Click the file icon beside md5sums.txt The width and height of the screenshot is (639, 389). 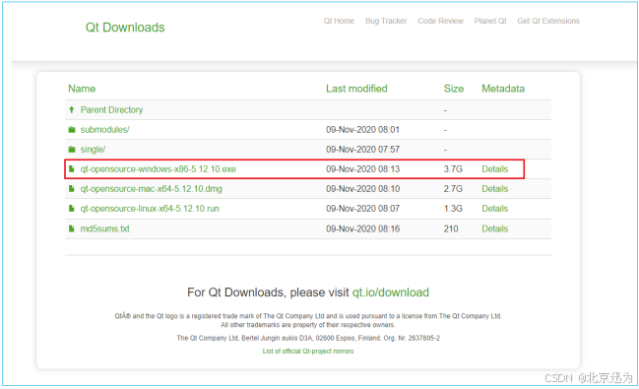pos(72,228)
